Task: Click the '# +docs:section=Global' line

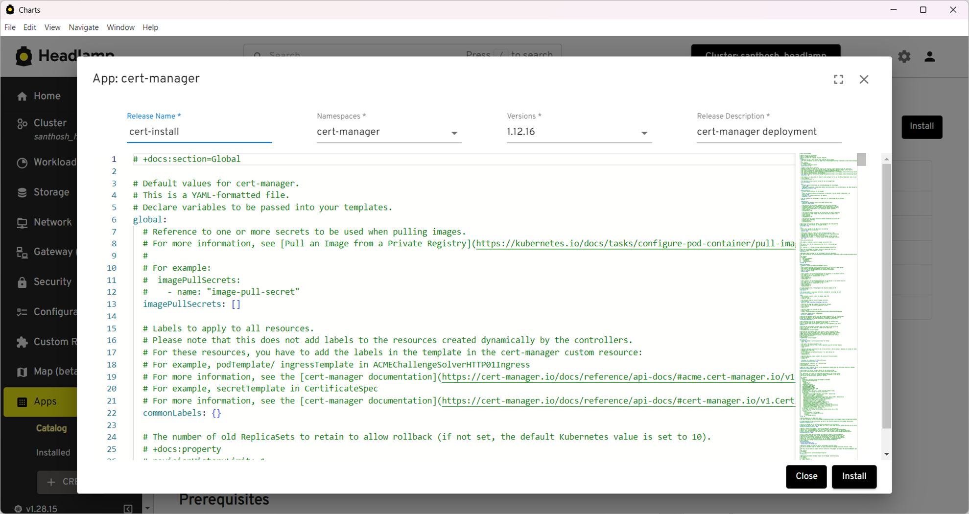Action: [x=187, y=159]
